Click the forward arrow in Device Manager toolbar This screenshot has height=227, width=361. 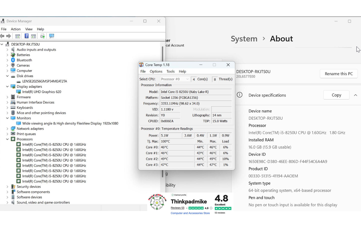pyautogui.click(x=8, y=36)
